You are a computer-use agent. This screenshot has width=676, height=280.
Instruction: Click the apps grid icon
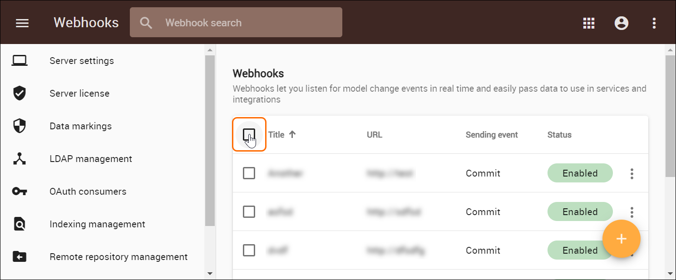pyautogui.click(x=589, y=23)
